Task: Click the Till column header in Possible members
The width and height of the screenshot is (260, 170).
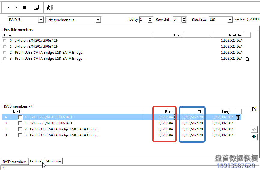Action: point(198,35)
